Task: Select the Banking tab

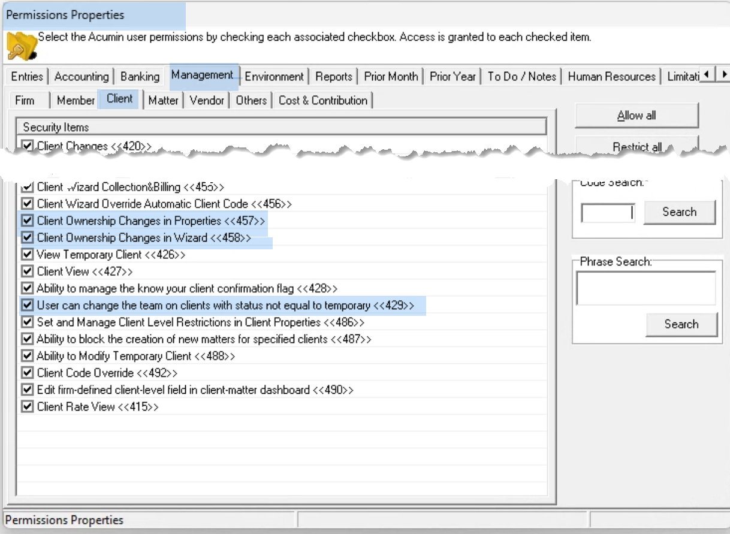Action: pyautogui.click(x=140, y=77)
